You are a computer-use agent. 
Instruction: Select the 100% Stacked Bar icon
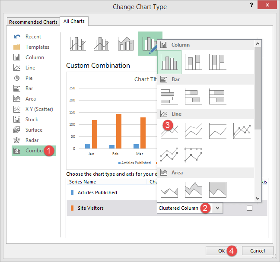click(x=217, y=96)
